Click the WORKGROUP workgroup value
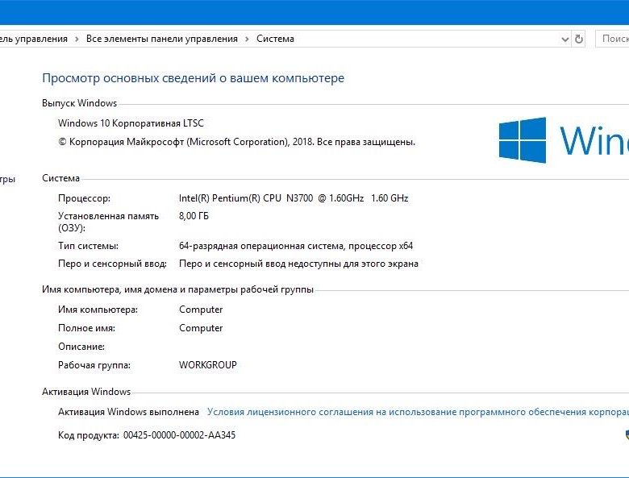 coord(208,365)
